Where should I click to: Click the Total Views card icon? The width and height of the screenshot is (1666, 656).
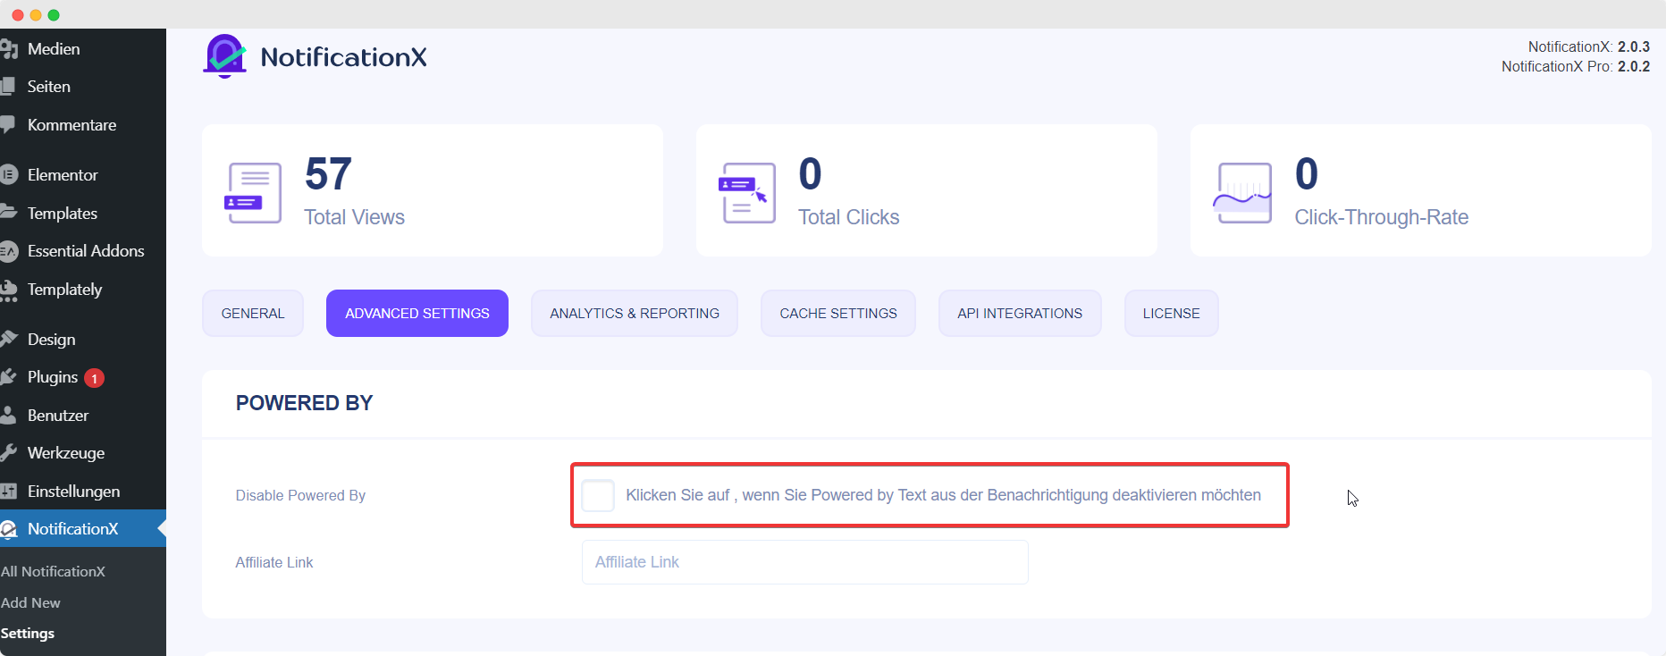click(x=253, y=193)
